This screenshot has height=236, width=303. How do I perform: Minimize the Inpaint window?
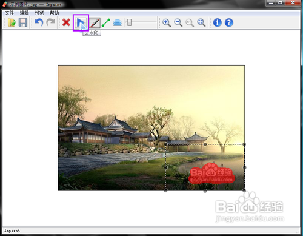[271, 3]
